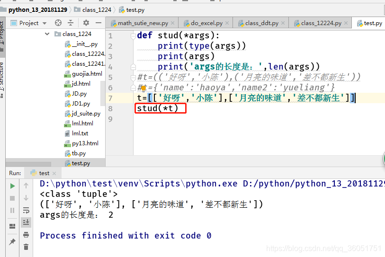This screenshot has width=385, height=257.
Task: Place cursor on line 8 stud(*t)
Action: [x=157, y=108]
